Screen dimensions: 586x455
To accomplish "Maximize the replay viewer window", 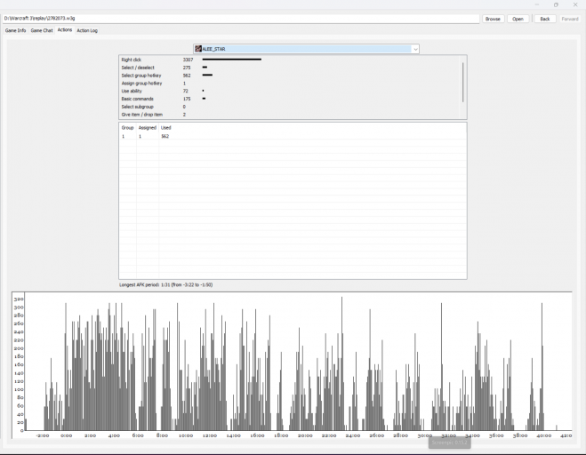I will (x=556, y=4).
